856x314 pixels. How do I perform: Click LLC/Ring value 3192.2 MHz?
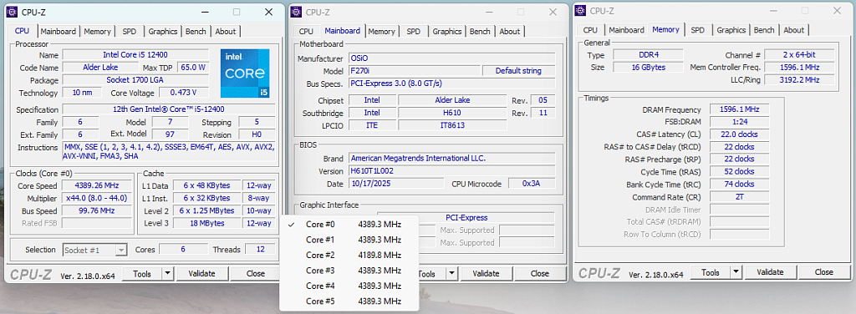click(x=799, y=80)
